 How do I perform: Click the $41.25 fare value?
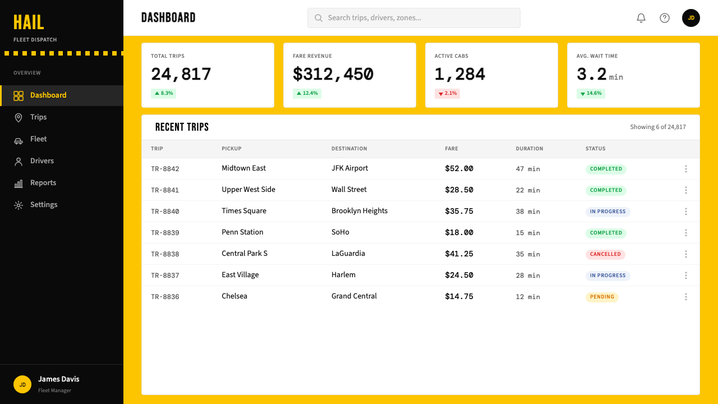[x=459, y=254]
